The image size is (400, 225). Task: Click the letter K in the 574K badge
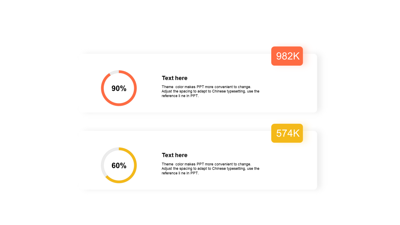pyautogui.click(x=296, y=133)
